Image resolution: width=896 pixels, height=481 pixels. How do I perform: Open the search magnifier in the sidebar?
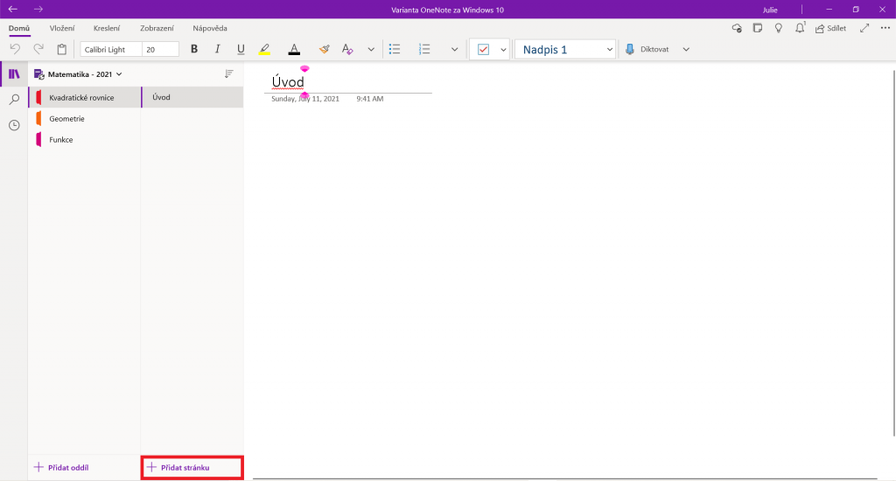pyautogui.click(x=14, y=100)
